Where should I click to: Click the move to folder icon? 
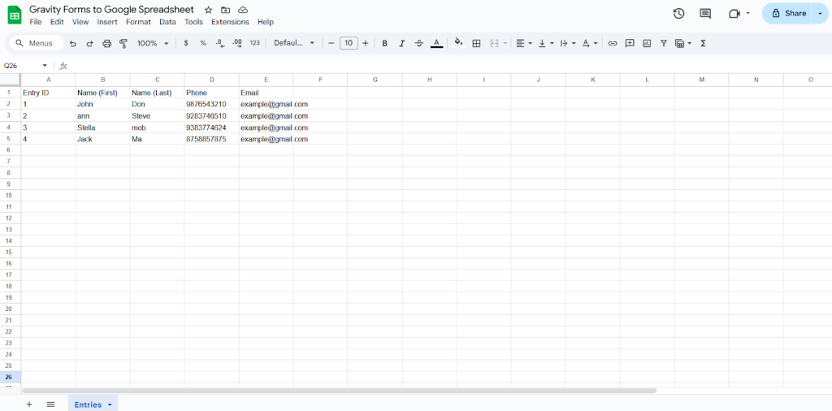(x=226, y=10)
